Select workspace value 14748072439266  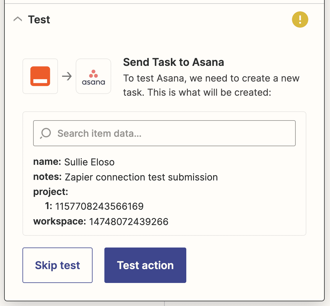pos(129,222)
